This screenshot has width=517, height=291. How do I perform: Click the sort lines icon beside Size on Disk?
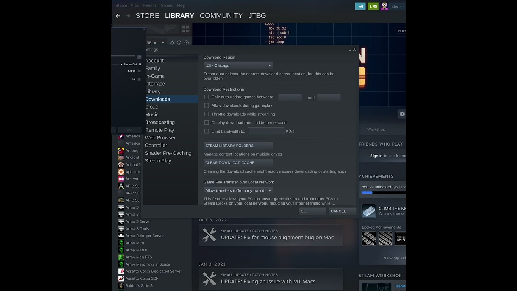[140, 64]
